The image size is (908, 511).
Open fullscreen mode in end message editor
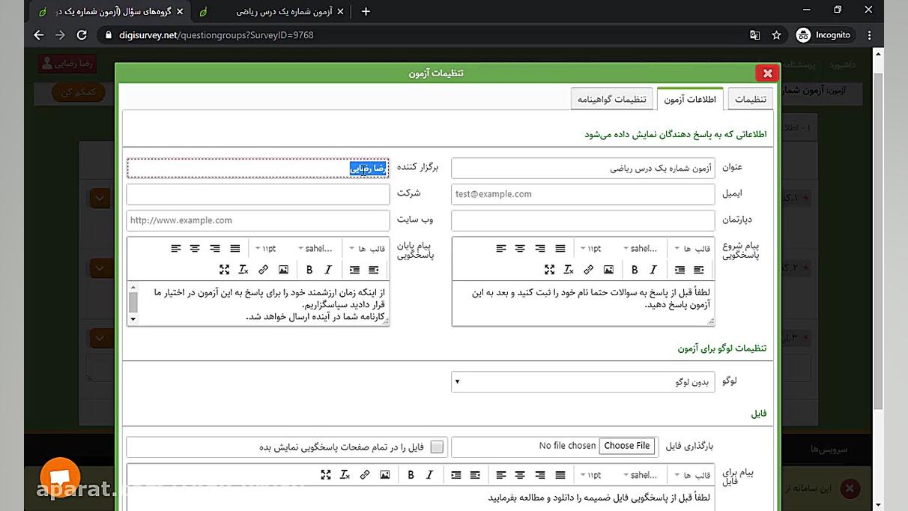click(x=224, y=270)
